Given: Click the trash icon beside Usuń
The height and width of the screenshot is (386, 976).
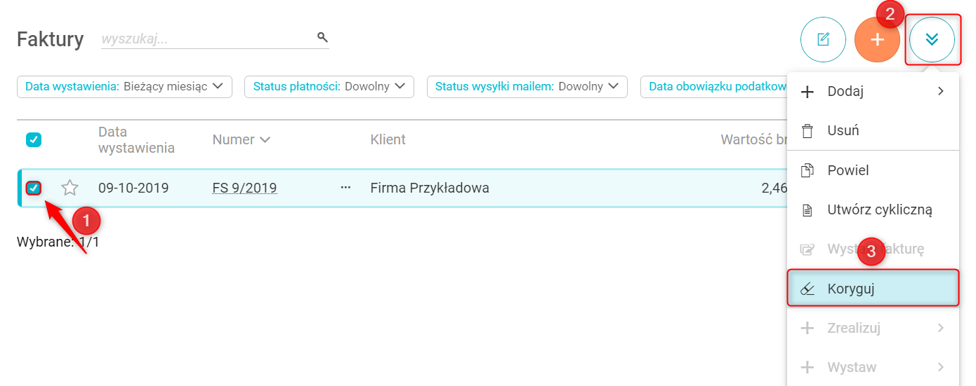Looking at the screenshot, I should [807, 131].
